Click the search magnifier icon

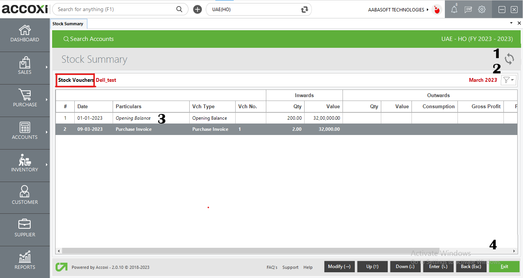click(x=179, y=9)
